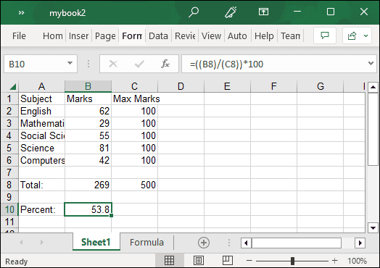Click the Enter checkmark formula bar icon
The width and height of the screenshot is (380, 268).
[x=139, y=64]
